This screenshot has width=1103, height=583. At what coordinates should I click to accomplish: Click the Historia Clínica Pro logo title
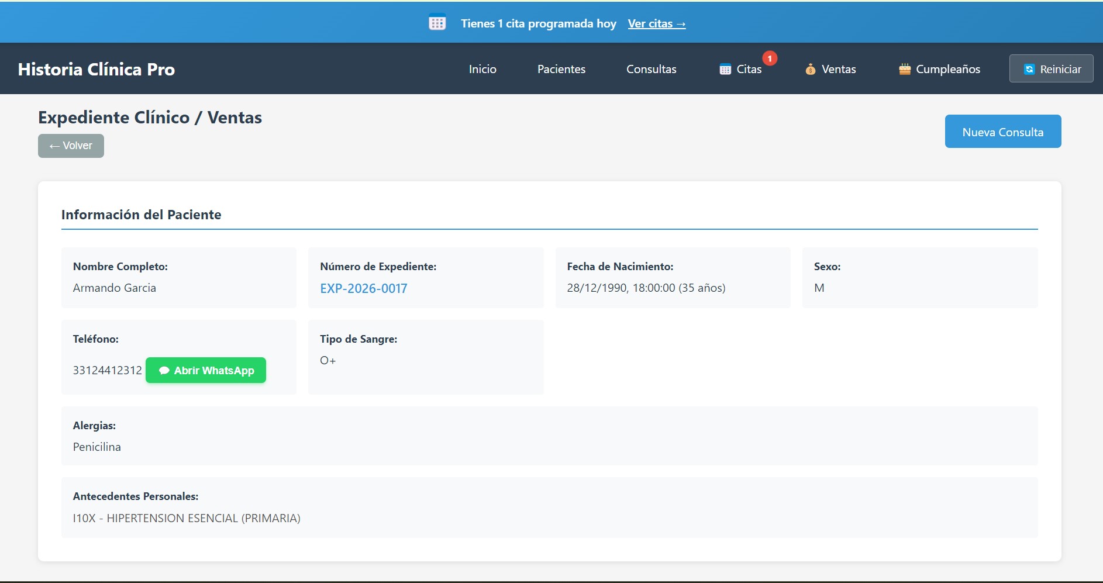point(96,69)
